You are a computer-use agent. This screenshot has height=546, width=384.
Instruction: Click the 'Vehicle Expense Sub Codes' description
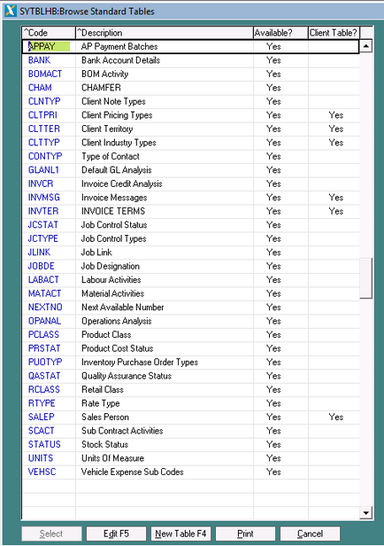click(132, 472)
